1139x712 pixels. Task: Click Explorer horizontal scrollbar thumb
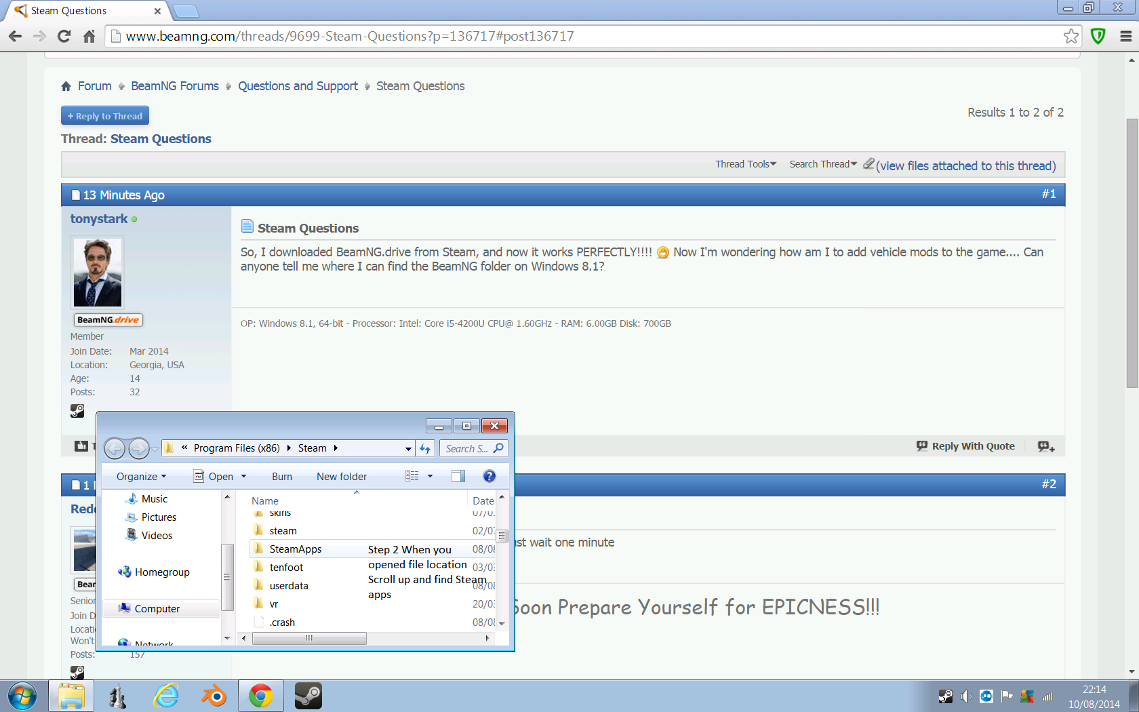[309, 638]
